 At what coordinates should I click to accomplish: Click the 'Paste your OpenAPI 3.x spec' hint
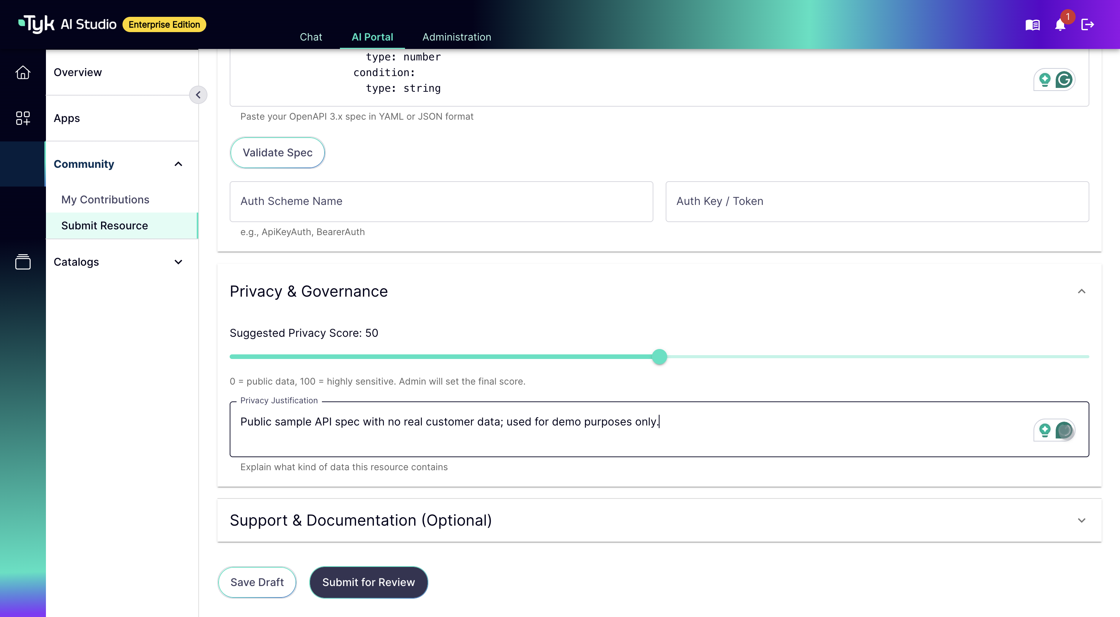pyautogui.click(x=356, y=116)
